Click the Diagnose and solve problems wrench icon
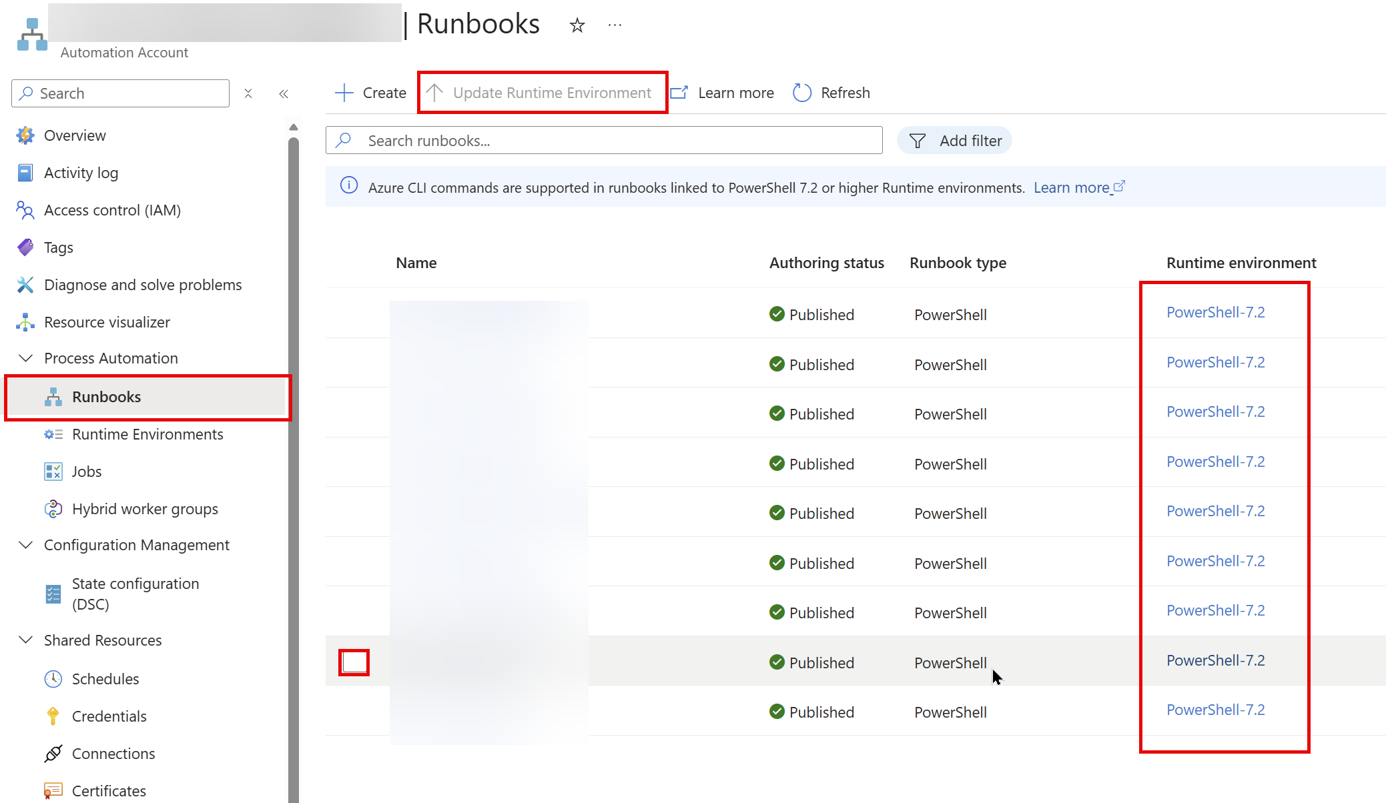Screen dimensions: 1386x803 point(25,285)
